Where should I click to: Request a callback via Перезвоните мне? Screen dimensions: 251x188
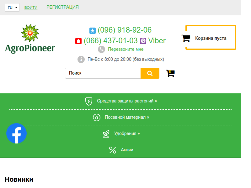pos(126,49)
